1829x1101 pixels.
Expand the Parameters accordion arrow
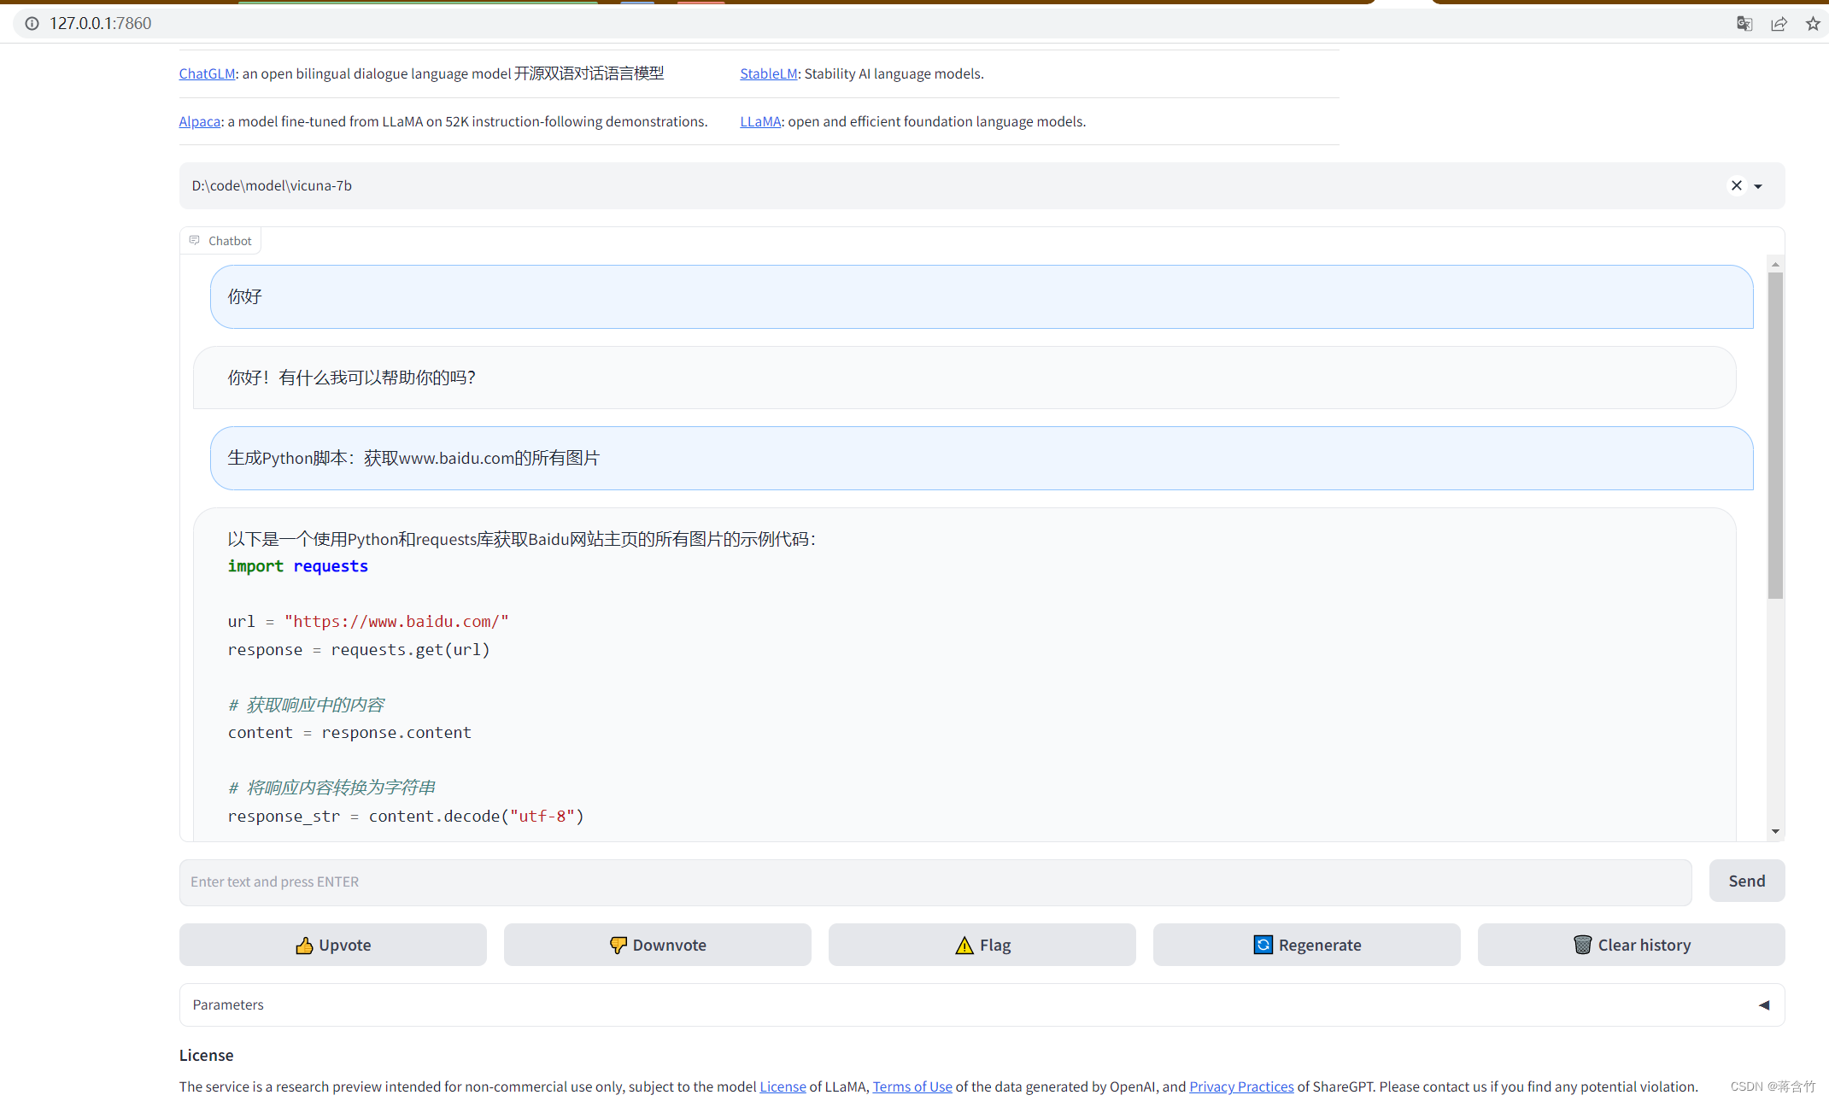pos(1764,1004)
